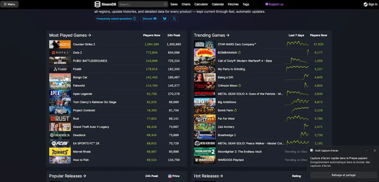Click the Zad Archery thumbnail
Screen dimensions: 379x182
[x=205, y=126]
